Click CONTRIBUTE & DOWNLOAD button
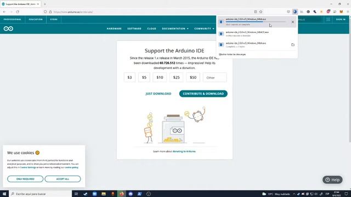The width and height of the screenshot is (351, 197). point(203,94)
